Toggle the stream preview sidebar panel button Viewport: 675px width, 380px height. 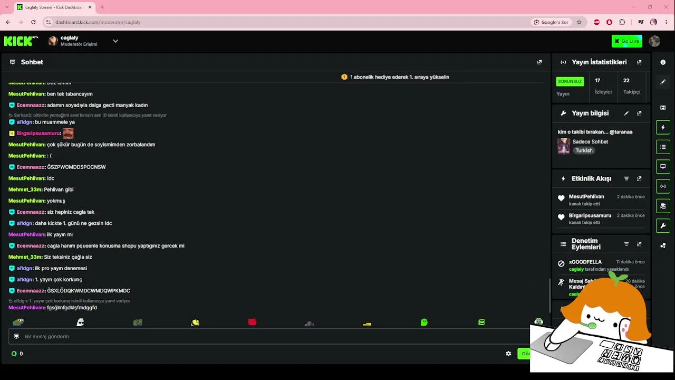[x=663, y=206]
